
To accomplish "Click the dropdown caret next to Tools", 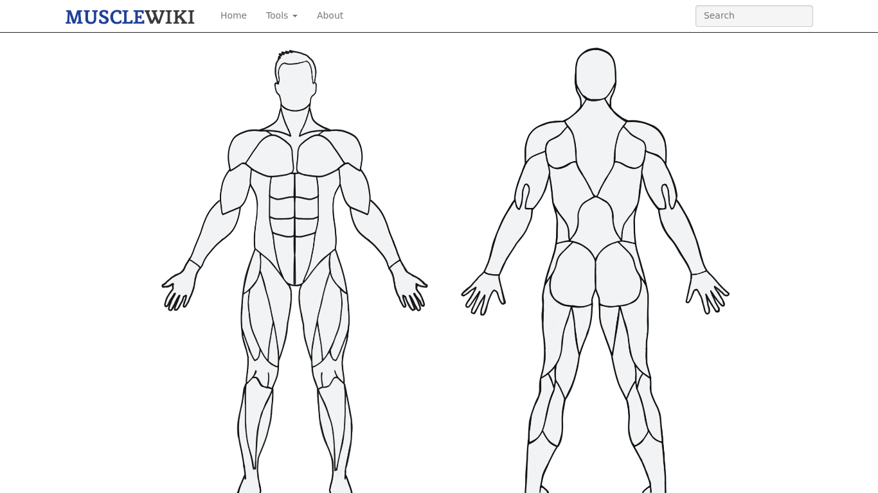I will pos(295,16).
